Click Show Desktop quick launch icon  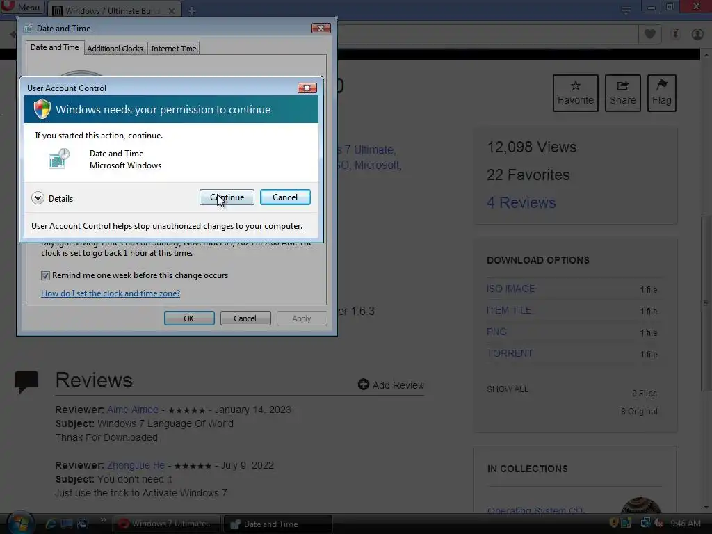point(67,524)
